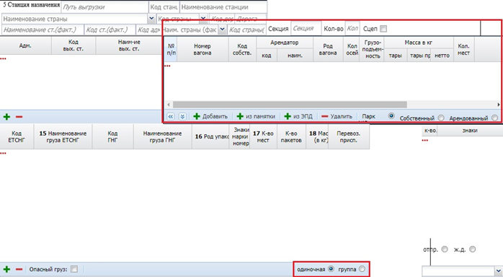Click the Номер вагона column header
Viewport: 503px width, 277px height.
click(202, 50)
